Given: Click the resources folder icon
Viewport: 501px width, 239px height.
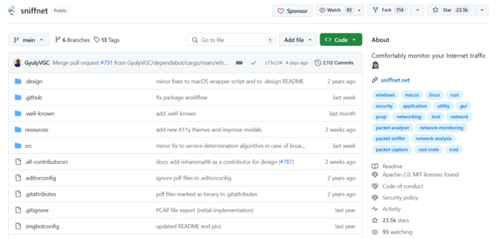Looking at the screenshot, I should click(18, 130).
